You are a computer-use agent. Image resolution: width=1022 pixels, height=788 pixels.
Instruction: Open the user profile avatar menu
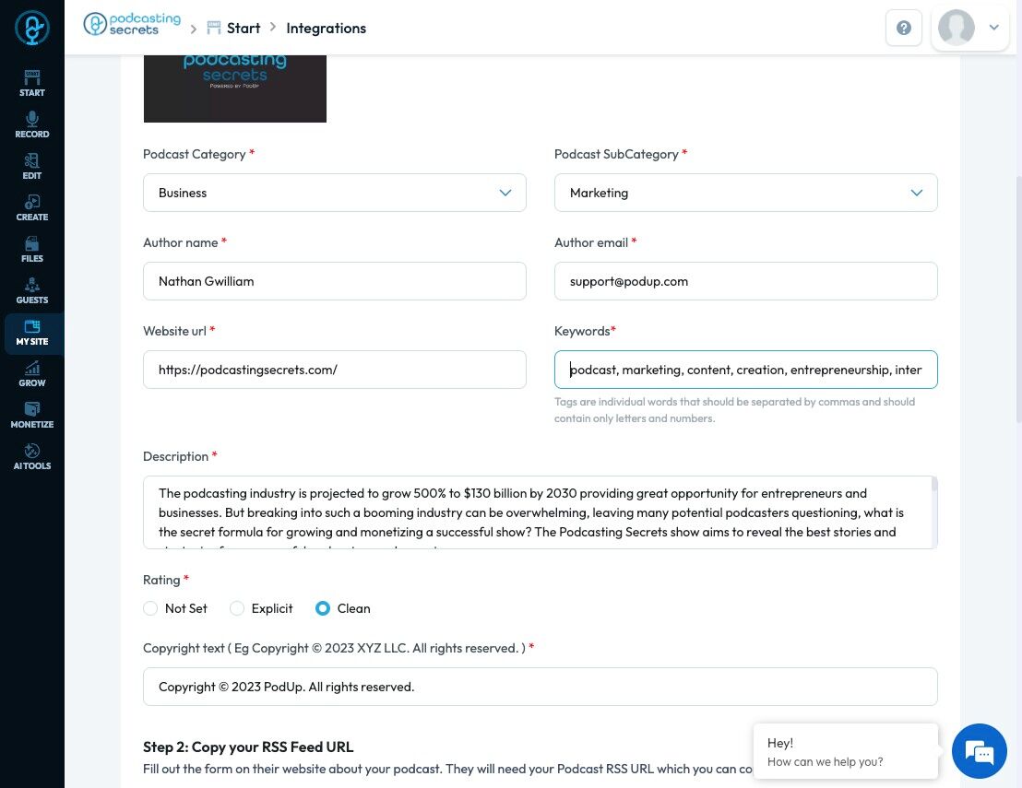tap(969, 28)
